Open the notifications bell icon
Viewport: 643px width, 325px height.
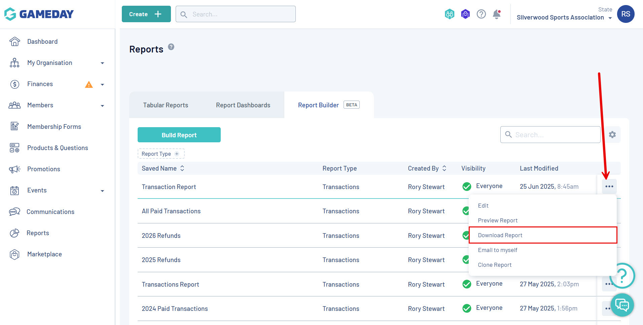coord(497,14)
